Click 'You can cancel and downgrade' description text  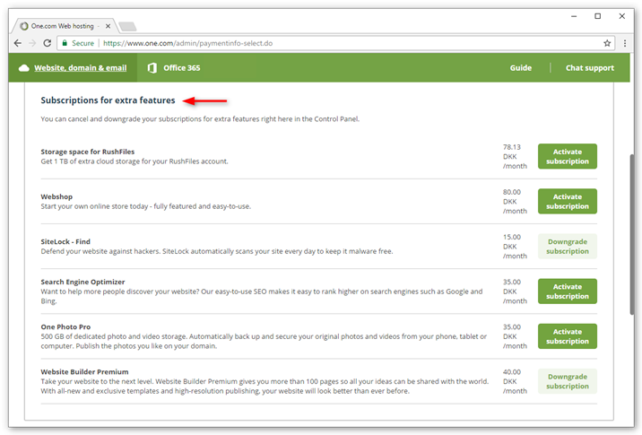[x=200, y=119]
